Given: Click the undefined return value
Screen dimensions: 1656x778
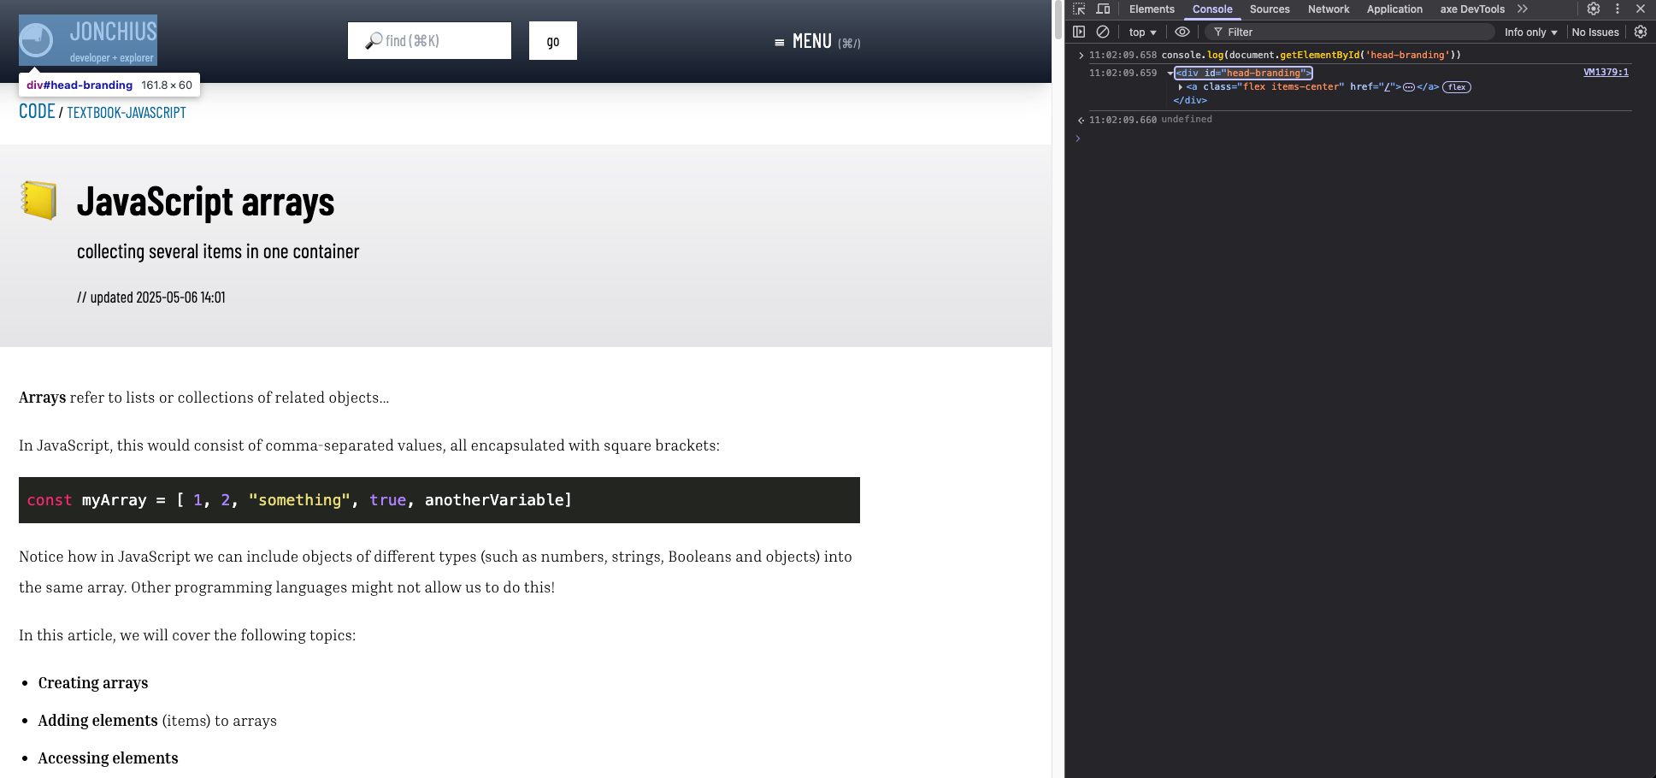Looking at the screenshot, I should (x=1187, y=120).
